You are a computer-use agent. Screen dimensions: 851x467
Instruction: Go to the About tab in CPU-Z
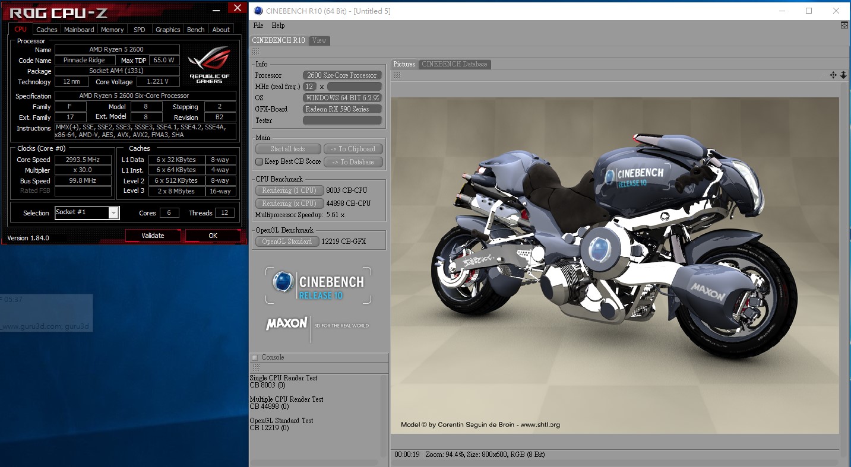221,30
